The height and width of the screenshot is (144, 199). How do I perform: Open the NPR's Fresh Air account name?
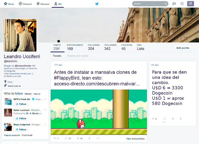(x=22, y=99)
